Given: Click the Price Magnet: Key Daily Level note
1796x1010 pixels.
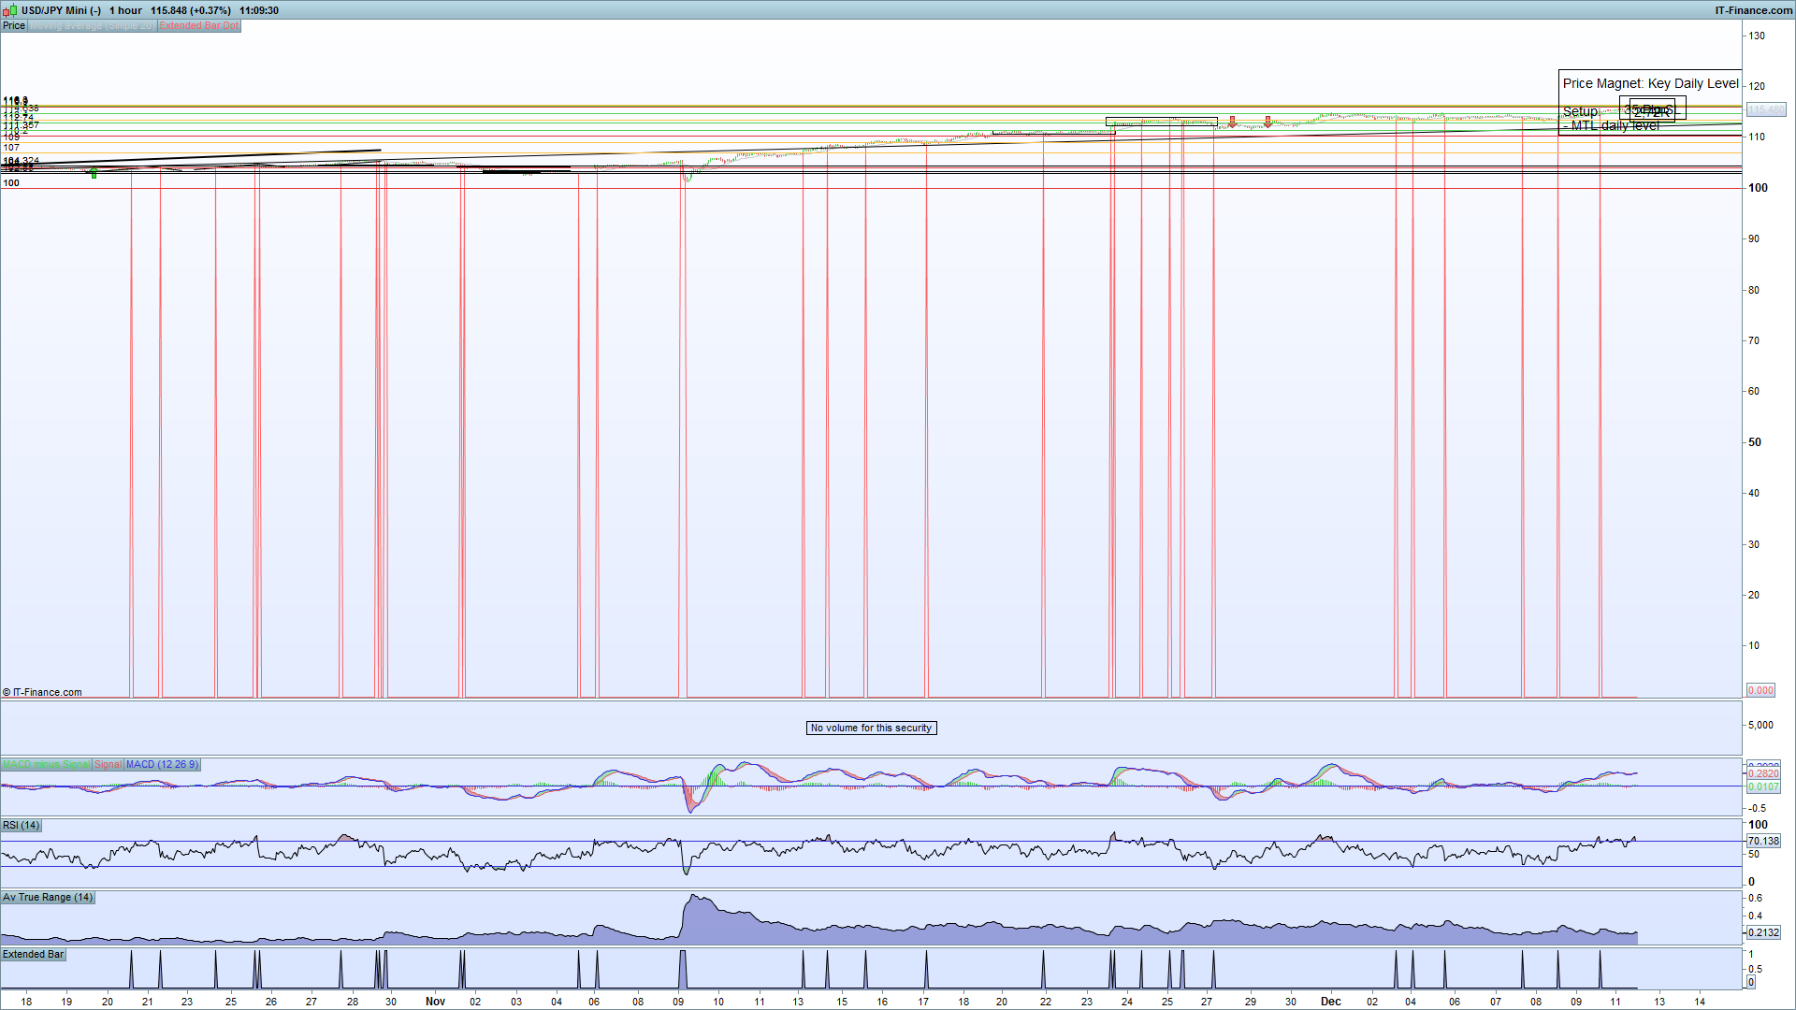Looking at the screenshot, I should [x=1650, y=83].
